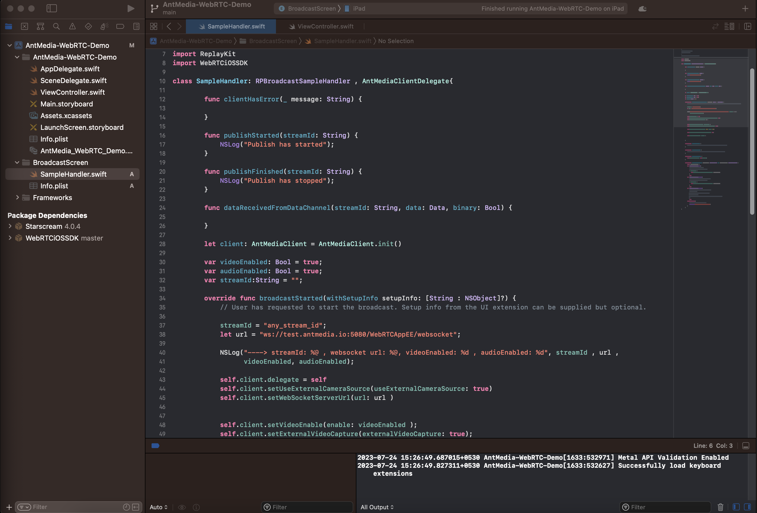Toggle source control status filter
Screen dimensions: 757x513
tap(136, 507)
